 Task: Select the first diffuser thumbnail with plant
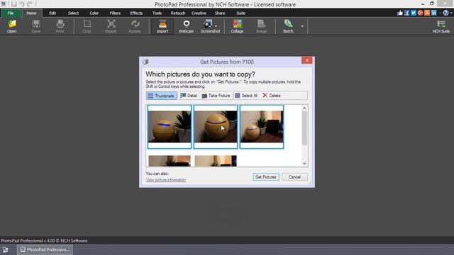pyautogui.click(x=170, y=127)
